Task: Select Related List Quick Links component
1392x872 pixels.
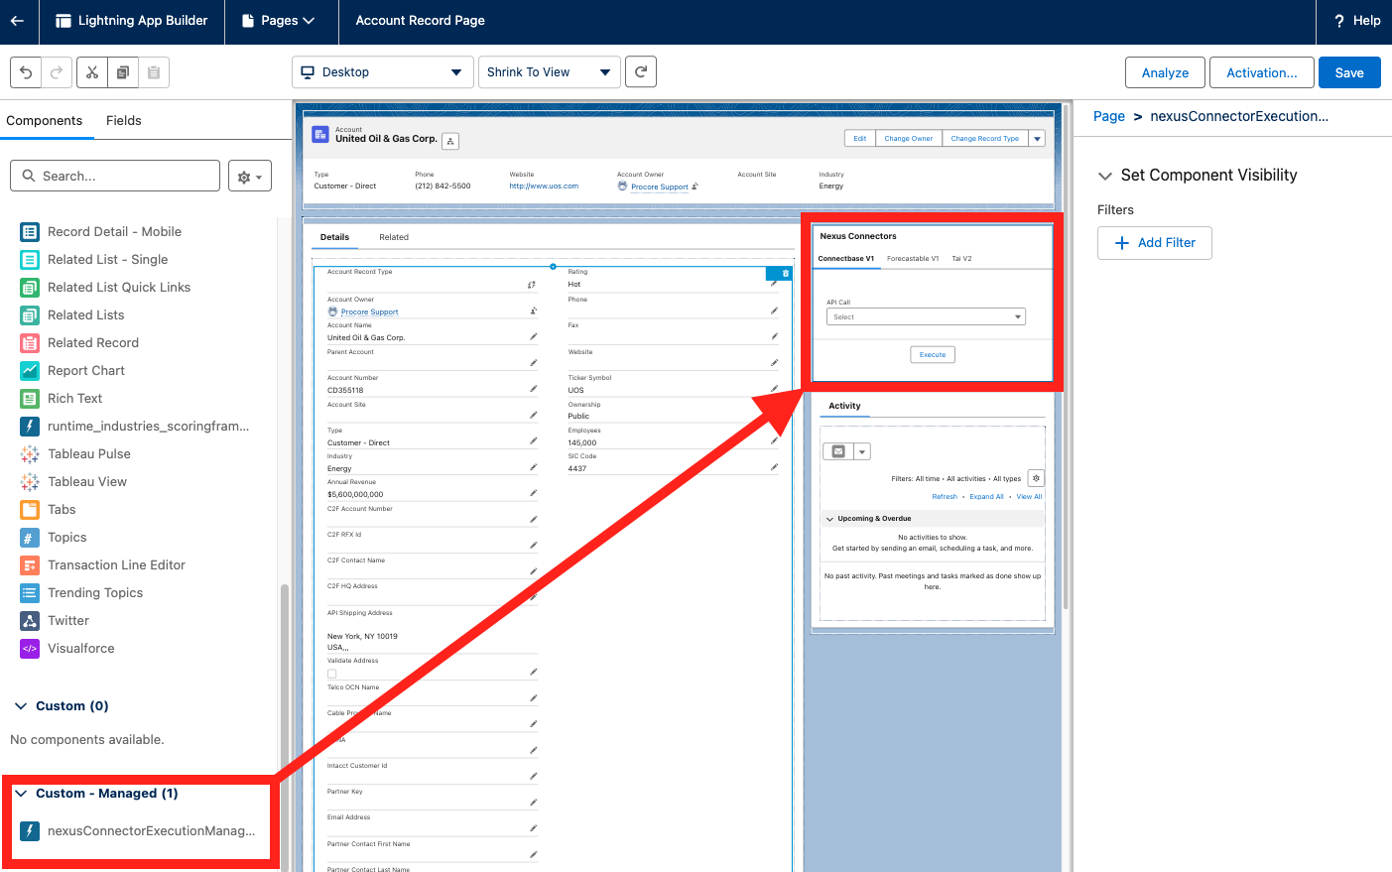Action: (119, 287)
